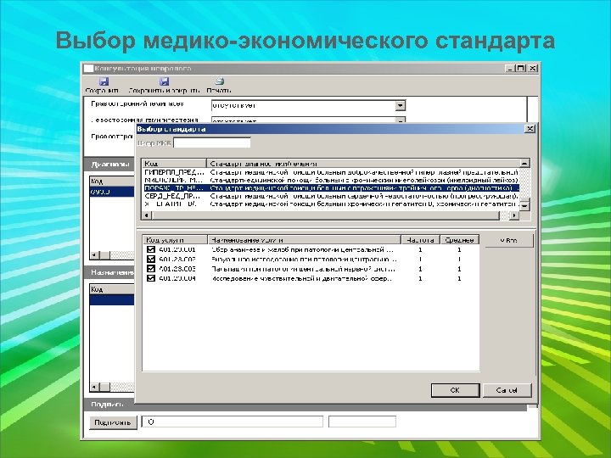Viewport: 611px width, 458px height.
Task: Click the signature field containing 0
Action: (233, 422)
